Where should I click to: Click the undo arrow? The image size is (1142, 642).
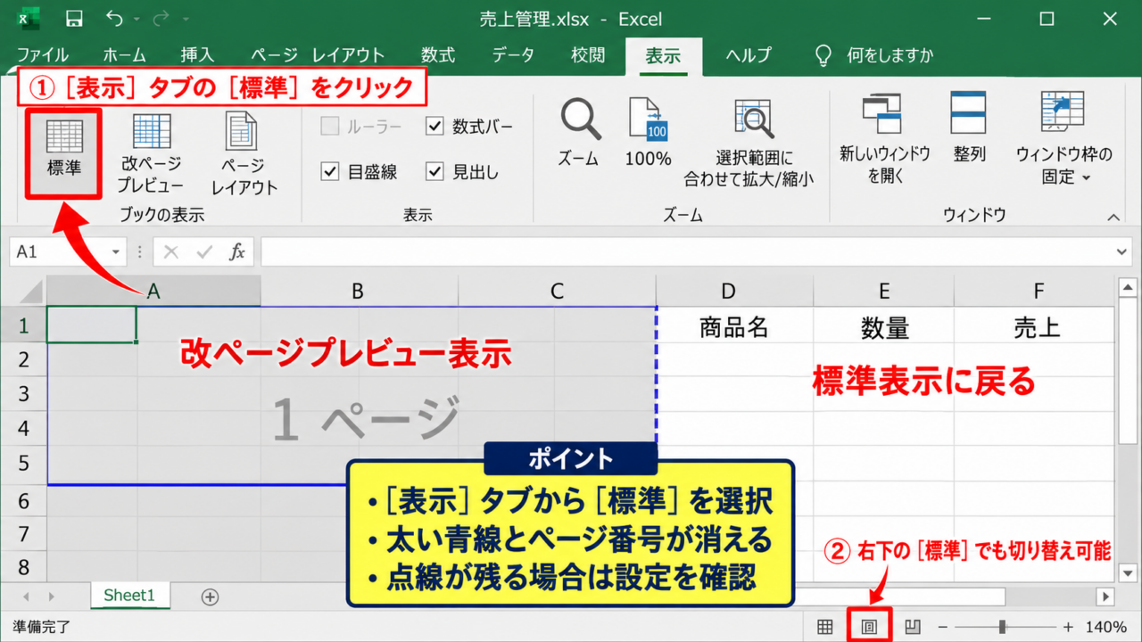pyautogui.click(x=114, y=19)
